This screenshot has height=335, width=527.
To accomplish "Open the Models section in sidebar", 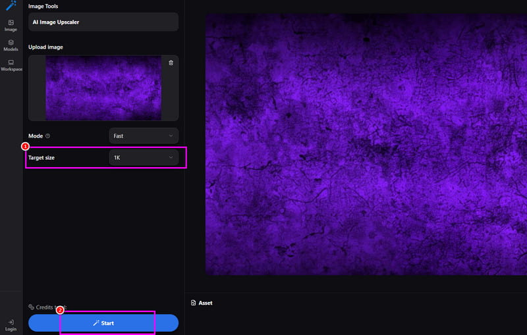I will pyautogui.click(x=11, y=45).
